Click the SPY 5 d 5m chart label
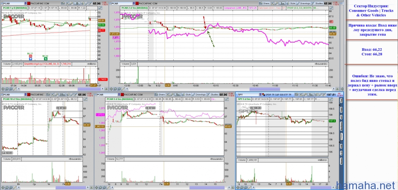The image size is (398, 190). pos(244,99)
